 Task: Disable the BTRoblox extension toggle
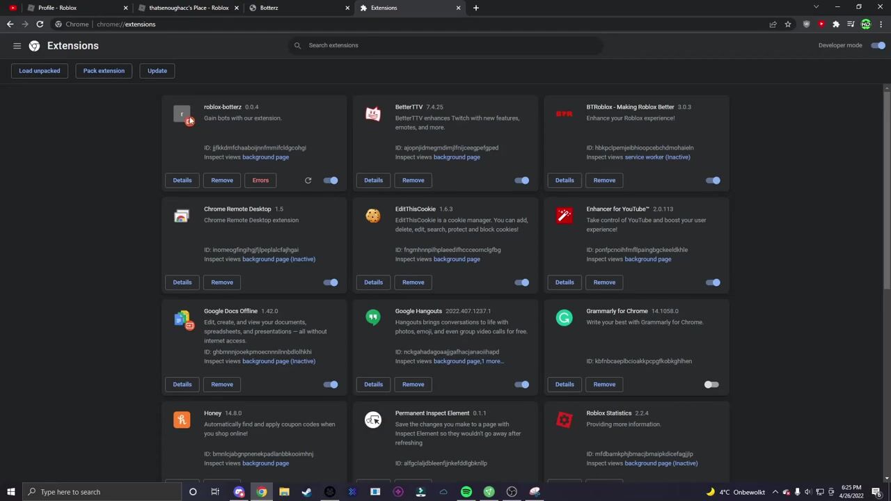(x=713, y=180)
